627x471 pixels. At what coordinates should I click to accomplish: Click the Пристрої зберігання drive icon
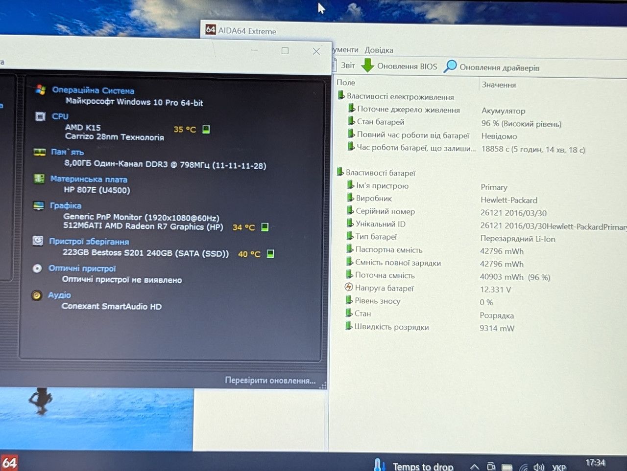pos(38,241)
